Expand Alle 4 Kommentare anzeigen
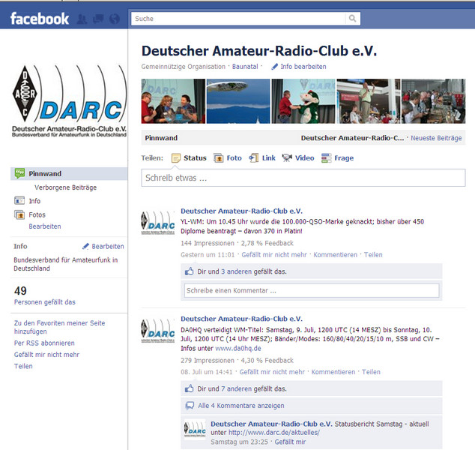Screen dimensions: 475x450 (x=241, y=406)
